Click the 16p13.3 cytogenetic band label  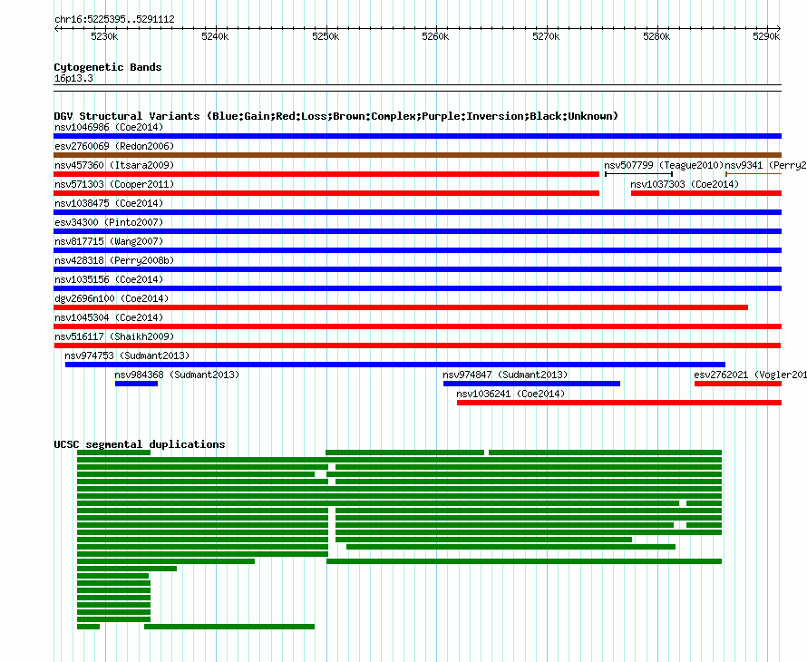[x=73, y=79]
